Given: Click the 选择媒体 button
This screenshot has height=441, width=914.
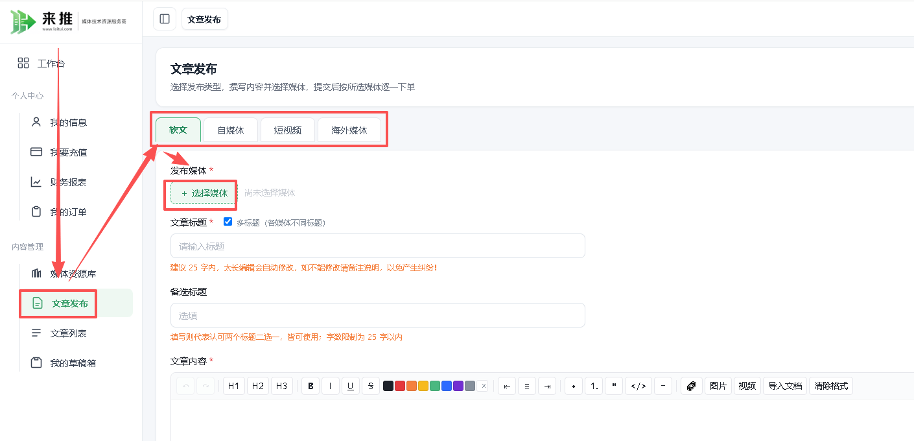Looking at the screenshot, I should coord(204,193).
